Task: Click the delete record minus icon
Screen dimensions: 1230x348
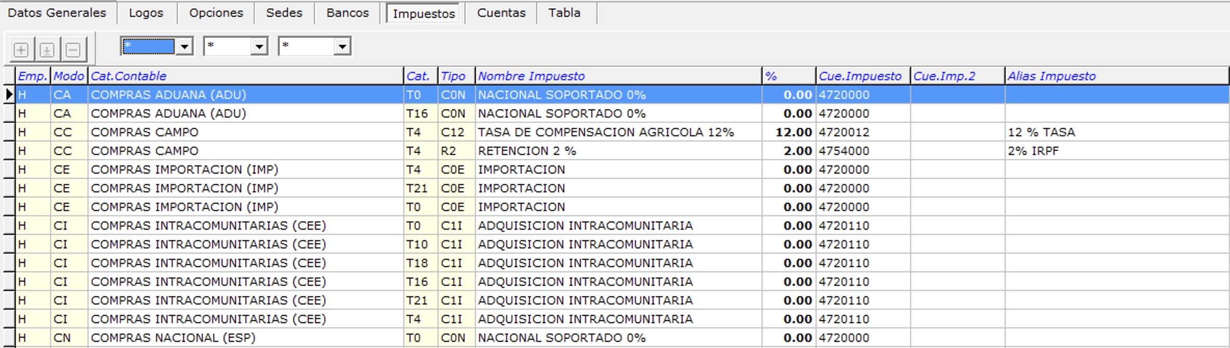Action: (73, 50)
